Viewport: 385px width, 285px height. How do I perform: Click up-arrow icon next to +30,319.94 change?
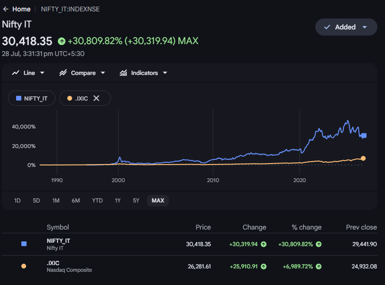click(264, 244)
